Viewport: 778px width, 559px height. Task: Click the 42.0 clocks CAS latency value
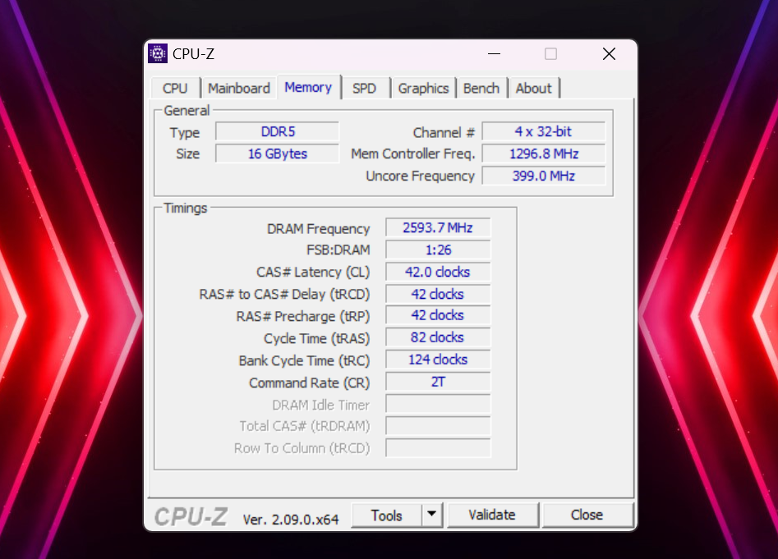(x=438, y=272)
